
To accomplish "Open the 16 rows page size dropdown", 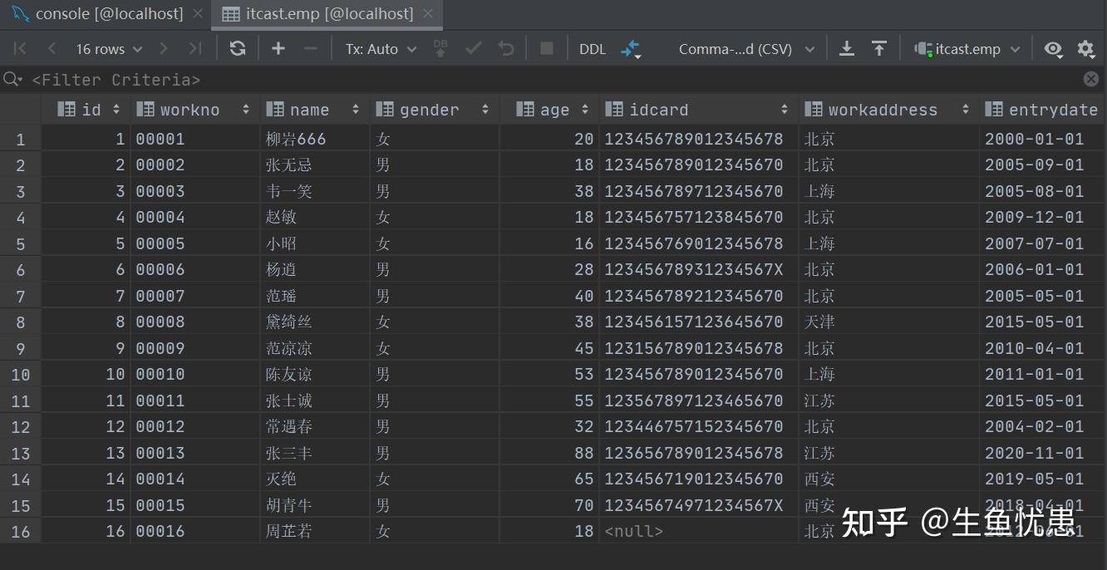I will click(109, 49).
